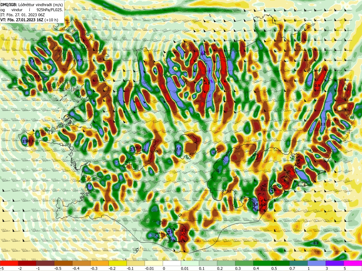Click the bright yellow swatch above -0.2

(118, 263)
